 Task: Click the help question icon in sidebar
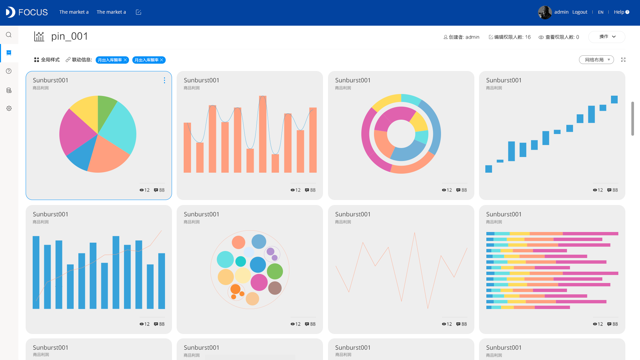pyautogui.click(x=9, y=71)
